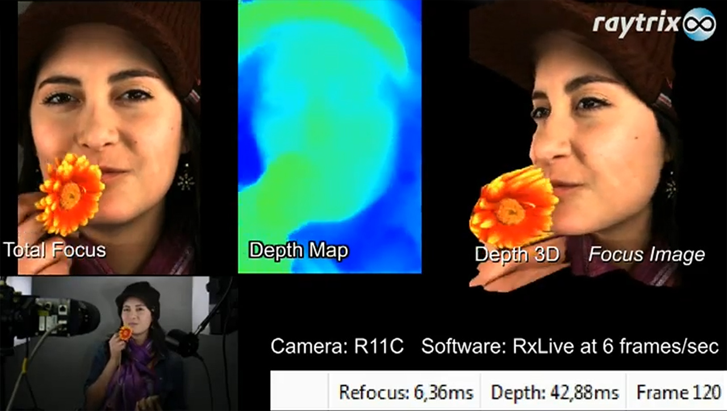Click the raytrix brand text
This screenshot has width=727, height=411.
pos(636,24)
